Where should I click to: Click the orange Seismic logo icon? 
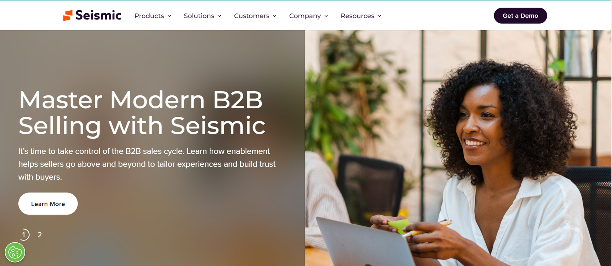68,16
